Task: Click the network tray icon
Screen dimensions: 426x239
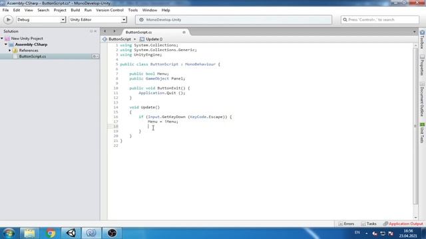Action: (x=383, y=233)
